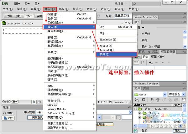Click the refresh icon in the Files panel

[x=144, y=99]
